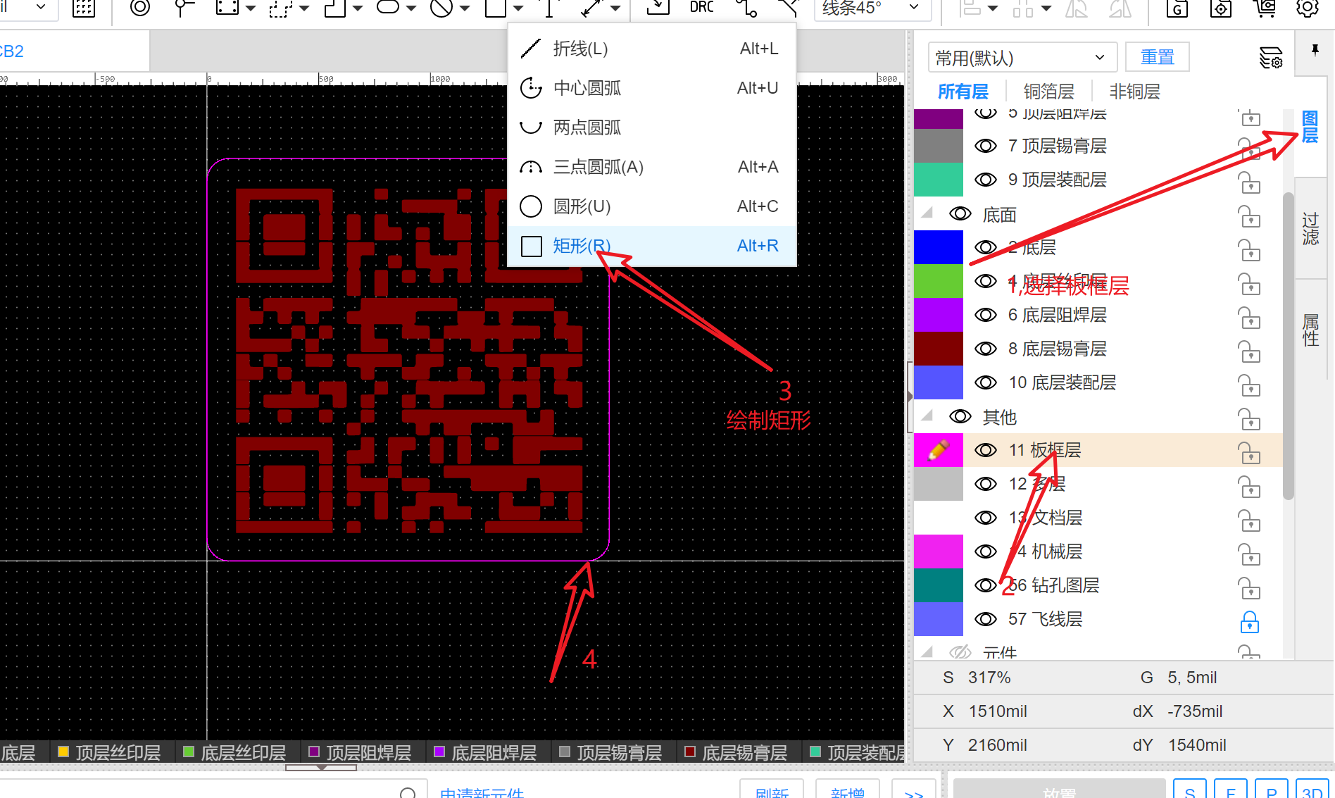Pin the right side panel
The height and width of the screenshot is (798, 1335).
(x=1315, y=50)
